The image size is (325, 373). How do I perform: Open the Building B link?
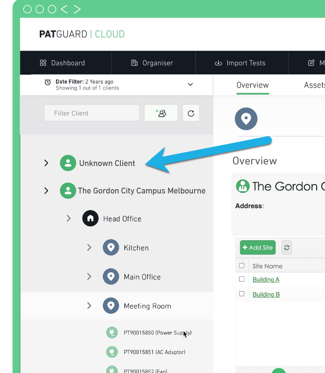tap(266, 294)
